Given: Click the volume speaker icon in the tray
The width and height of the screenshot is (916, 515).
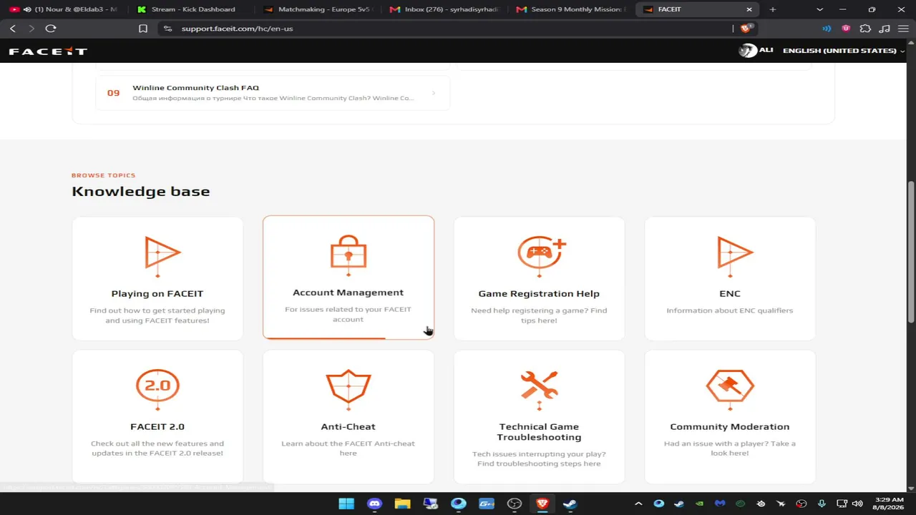Looking at the screenshot, I should click(857, 504).
